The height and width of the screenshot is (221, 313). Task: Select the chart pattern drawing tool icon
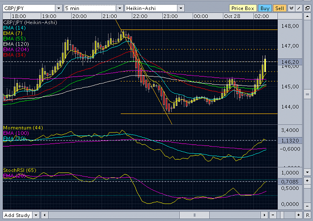291,8
